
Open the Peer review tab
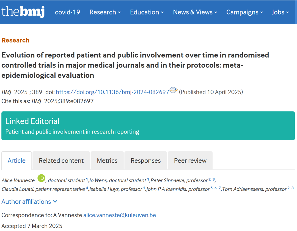pyautogui.click(x=190, y=160)
